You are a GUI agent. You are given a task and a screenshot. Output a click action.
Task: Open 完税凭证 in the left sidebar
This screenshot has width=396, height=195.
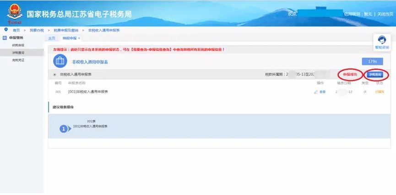coord(18,60)
